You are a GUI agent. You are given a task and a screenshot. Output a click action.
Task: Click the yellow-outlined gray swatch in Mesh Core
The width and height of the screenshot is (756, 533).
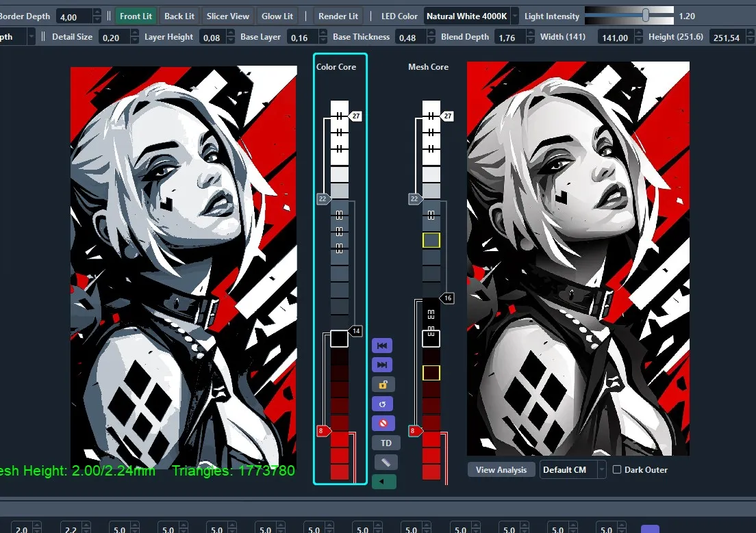(431, 240)
